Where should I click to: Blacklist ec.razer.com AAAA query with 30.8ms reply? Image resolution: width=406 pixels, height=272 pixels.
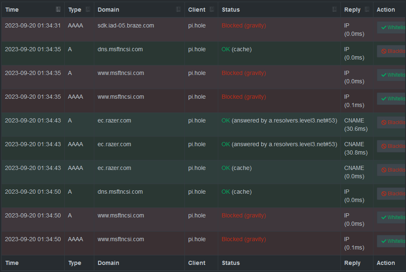point(391,146)
